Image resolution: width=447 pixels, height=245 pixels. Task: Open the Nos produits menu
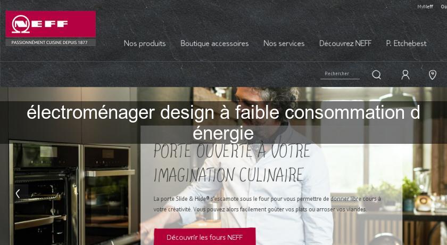click(x=145, y=43)
